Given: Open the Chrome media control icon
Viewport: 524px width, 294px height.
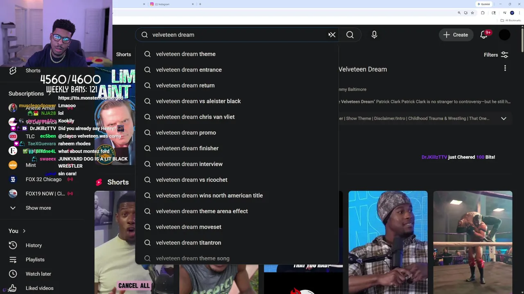Looking at the screenshot, I should click(x=504, y=13).
